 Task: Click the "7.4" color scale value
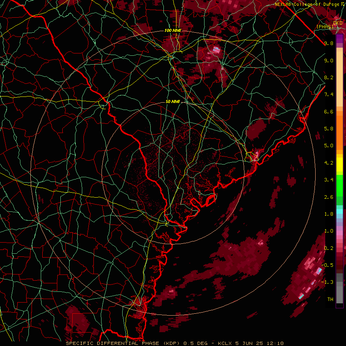pos(329,95)
